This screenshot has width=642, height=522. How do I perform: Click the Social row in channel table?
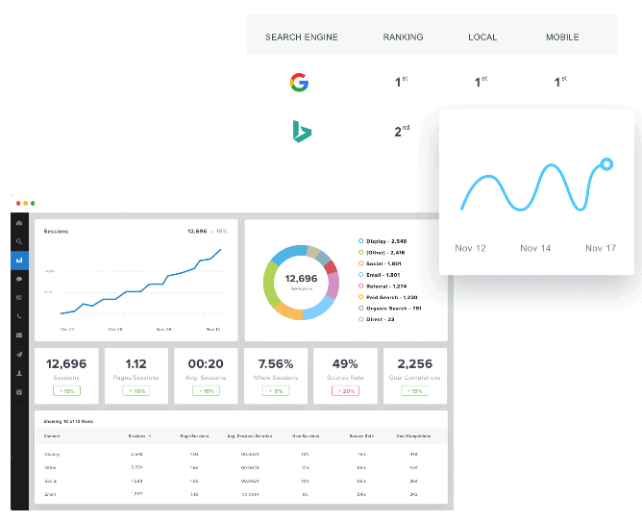tap(241, 481)
